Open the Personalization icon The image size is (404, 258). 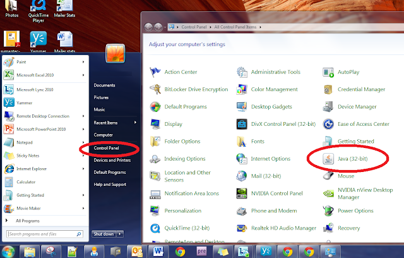[155, 211]
